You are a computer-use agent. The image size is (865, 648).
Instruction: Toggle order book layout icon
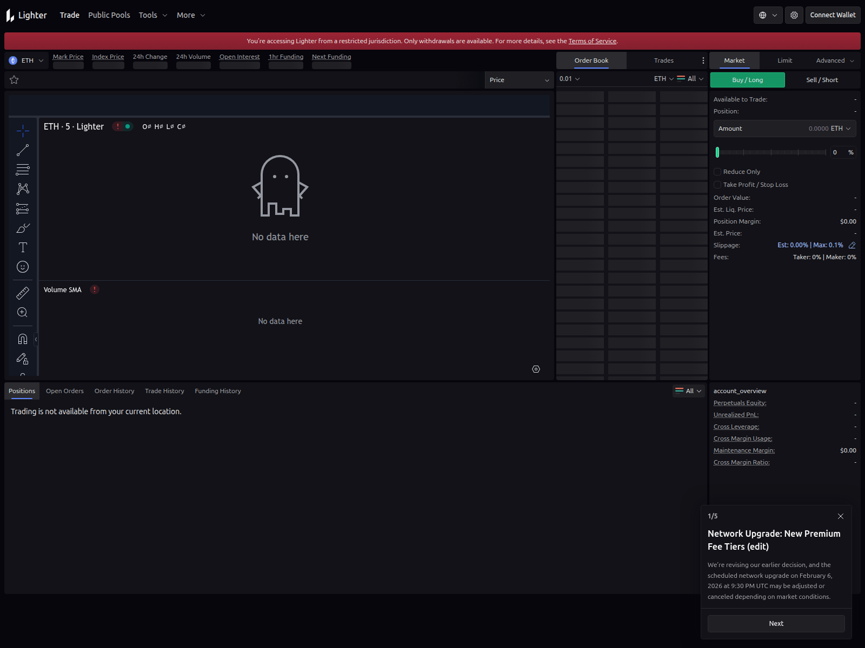[681, 79]
